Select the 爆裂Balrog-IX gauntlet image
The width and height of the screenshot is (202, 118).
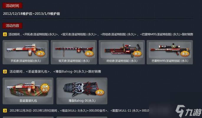(x=82, y=88)
